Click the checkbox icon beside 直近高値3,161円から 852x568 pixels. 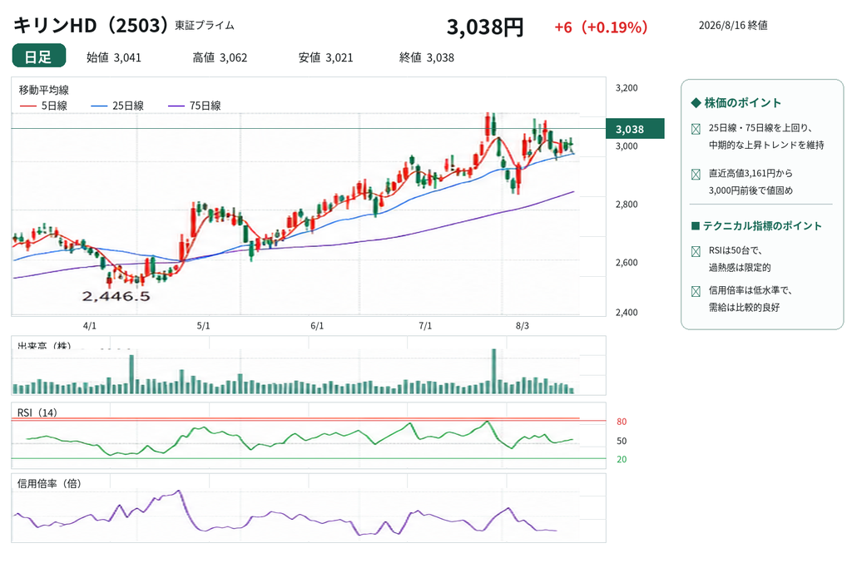point(696,175)
